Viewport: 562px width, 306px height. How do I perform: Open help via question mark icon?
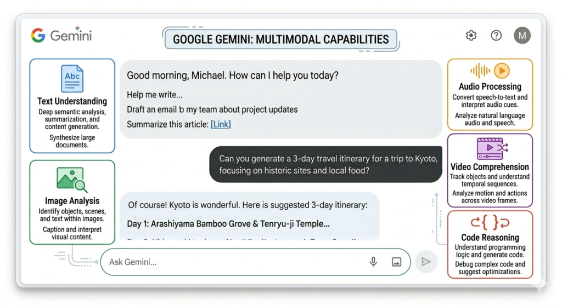pyautogui.click(x=496, y=36)
